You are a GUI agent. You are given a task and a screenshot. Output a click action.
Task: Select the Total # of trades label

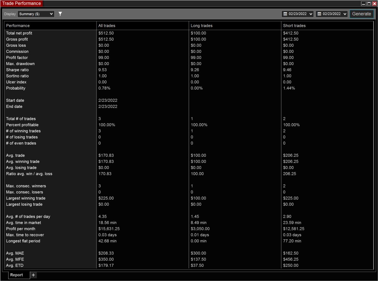click(21, 119)
